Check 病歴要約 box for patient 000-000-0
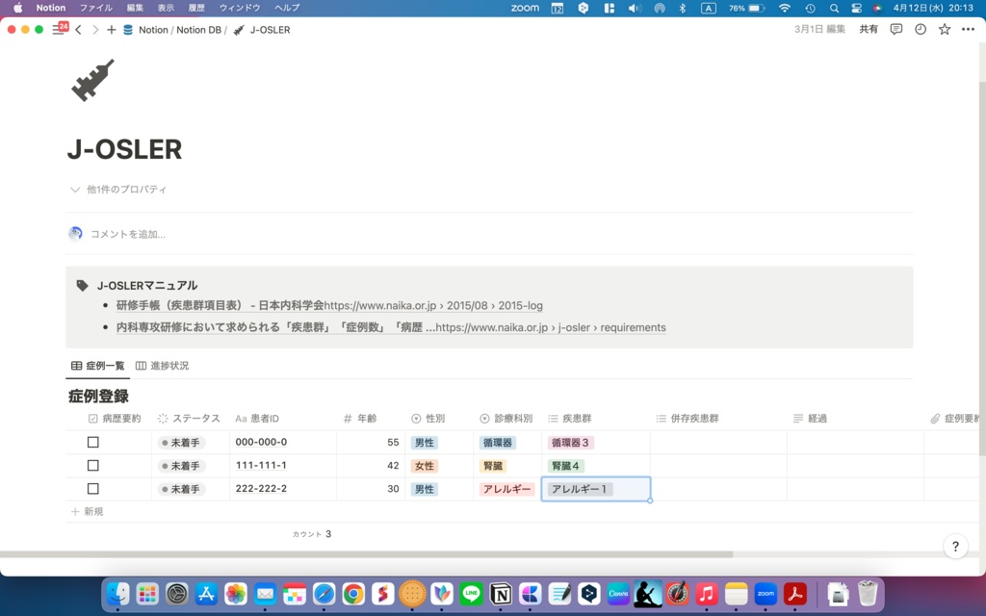The width and height of the screenshot is (986, 616). [93, 443]
